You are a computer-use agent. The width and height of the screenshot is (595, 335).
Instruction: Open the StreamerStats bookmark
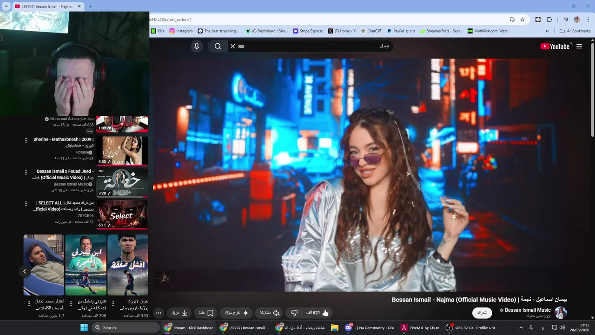point(441,31)
